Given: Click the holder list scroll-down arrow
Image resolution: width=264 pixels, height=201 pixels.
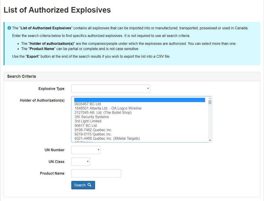Looking at the screenshot, I should (210, 140).
